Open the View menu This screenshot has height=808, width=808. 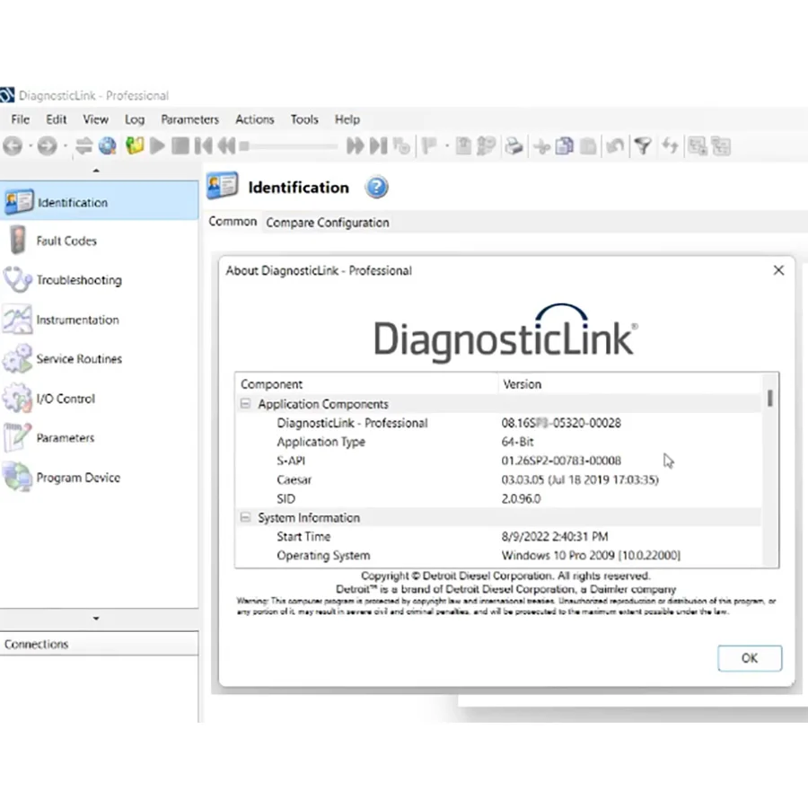96,119
